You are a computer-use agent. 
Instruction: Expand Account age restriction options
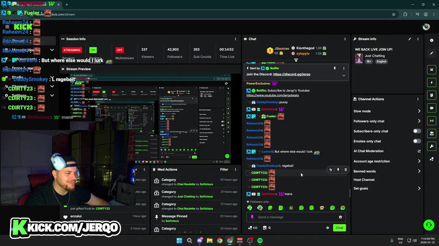tap(419, 161)
